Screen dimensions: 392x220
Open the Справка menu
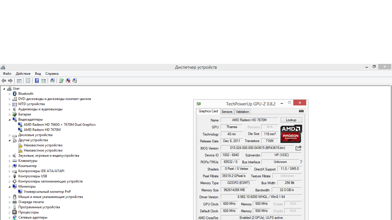(52, 74)
